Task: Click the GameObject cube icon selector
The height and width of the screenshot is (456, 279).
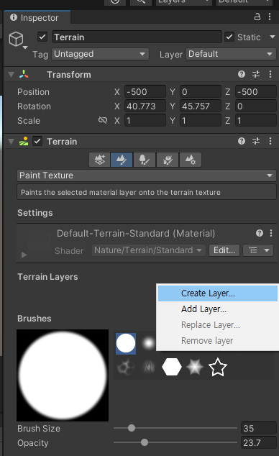Action: [x=17, y=40]
